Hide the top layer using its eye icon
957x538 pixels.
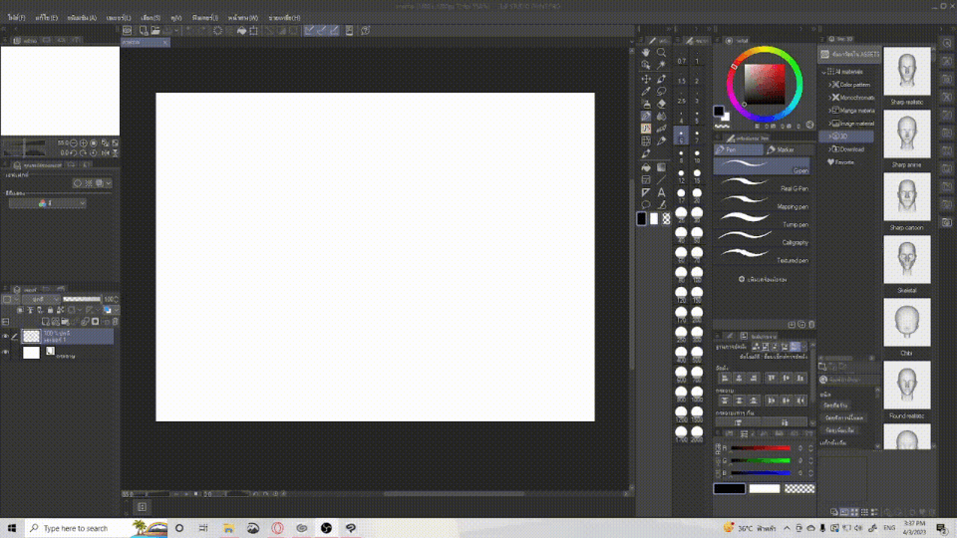[5, 337]
